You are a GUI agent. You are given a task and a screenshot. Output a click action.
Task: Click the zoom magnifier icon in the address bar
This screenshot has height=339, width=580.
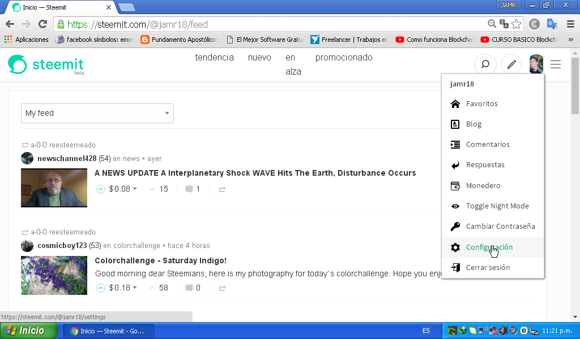click(x=492, y=24)
